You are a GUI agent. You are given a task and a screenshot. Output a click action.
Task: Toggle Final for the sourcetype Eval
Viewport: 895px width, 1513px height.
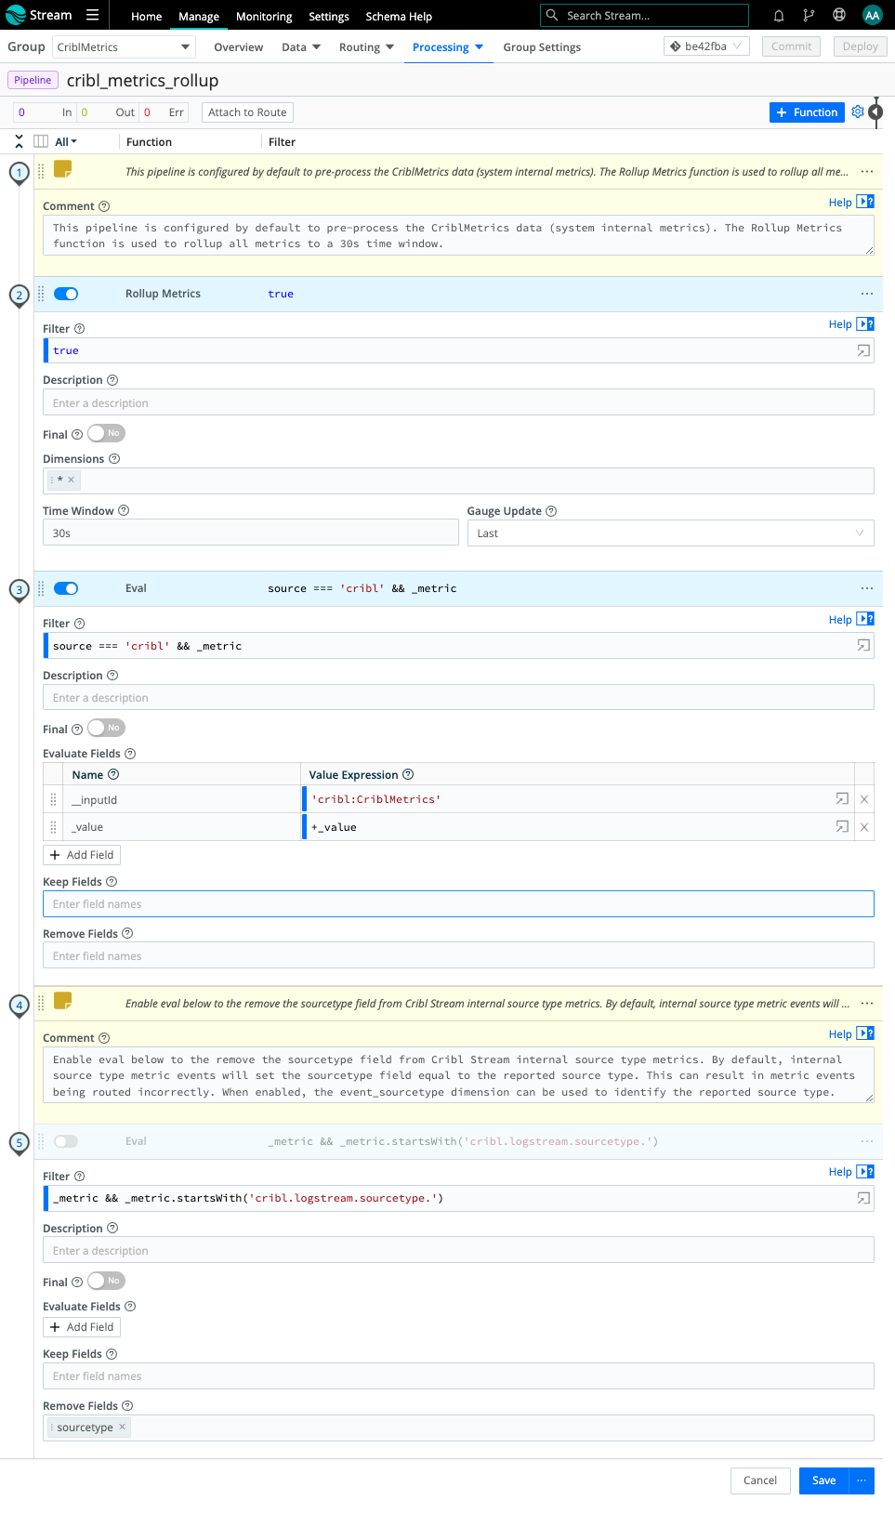coord(106,1281)
